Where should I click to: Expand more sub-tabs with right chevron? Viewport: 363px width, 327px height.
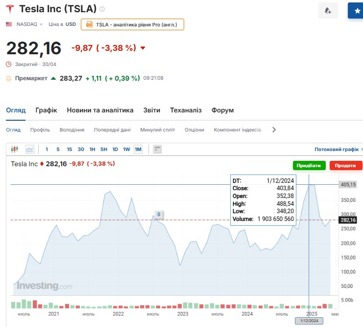[274, 130]
